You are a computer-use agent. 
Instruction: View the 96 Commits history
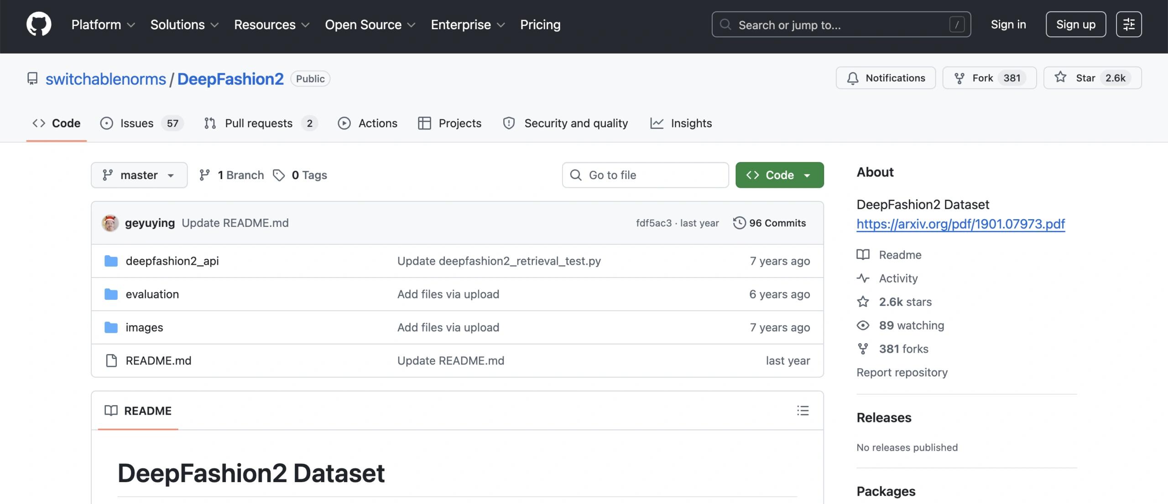click(770, 223)
